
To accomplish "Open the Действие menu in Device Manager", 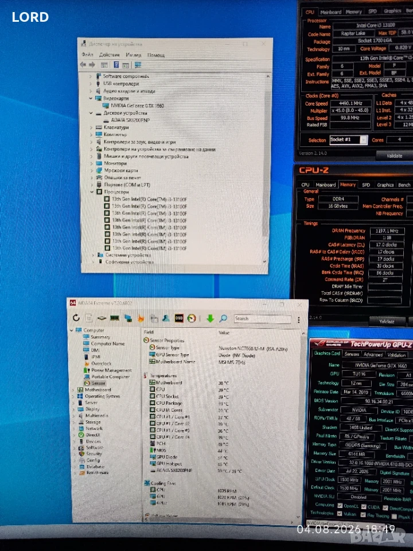I will click(109, 55).
